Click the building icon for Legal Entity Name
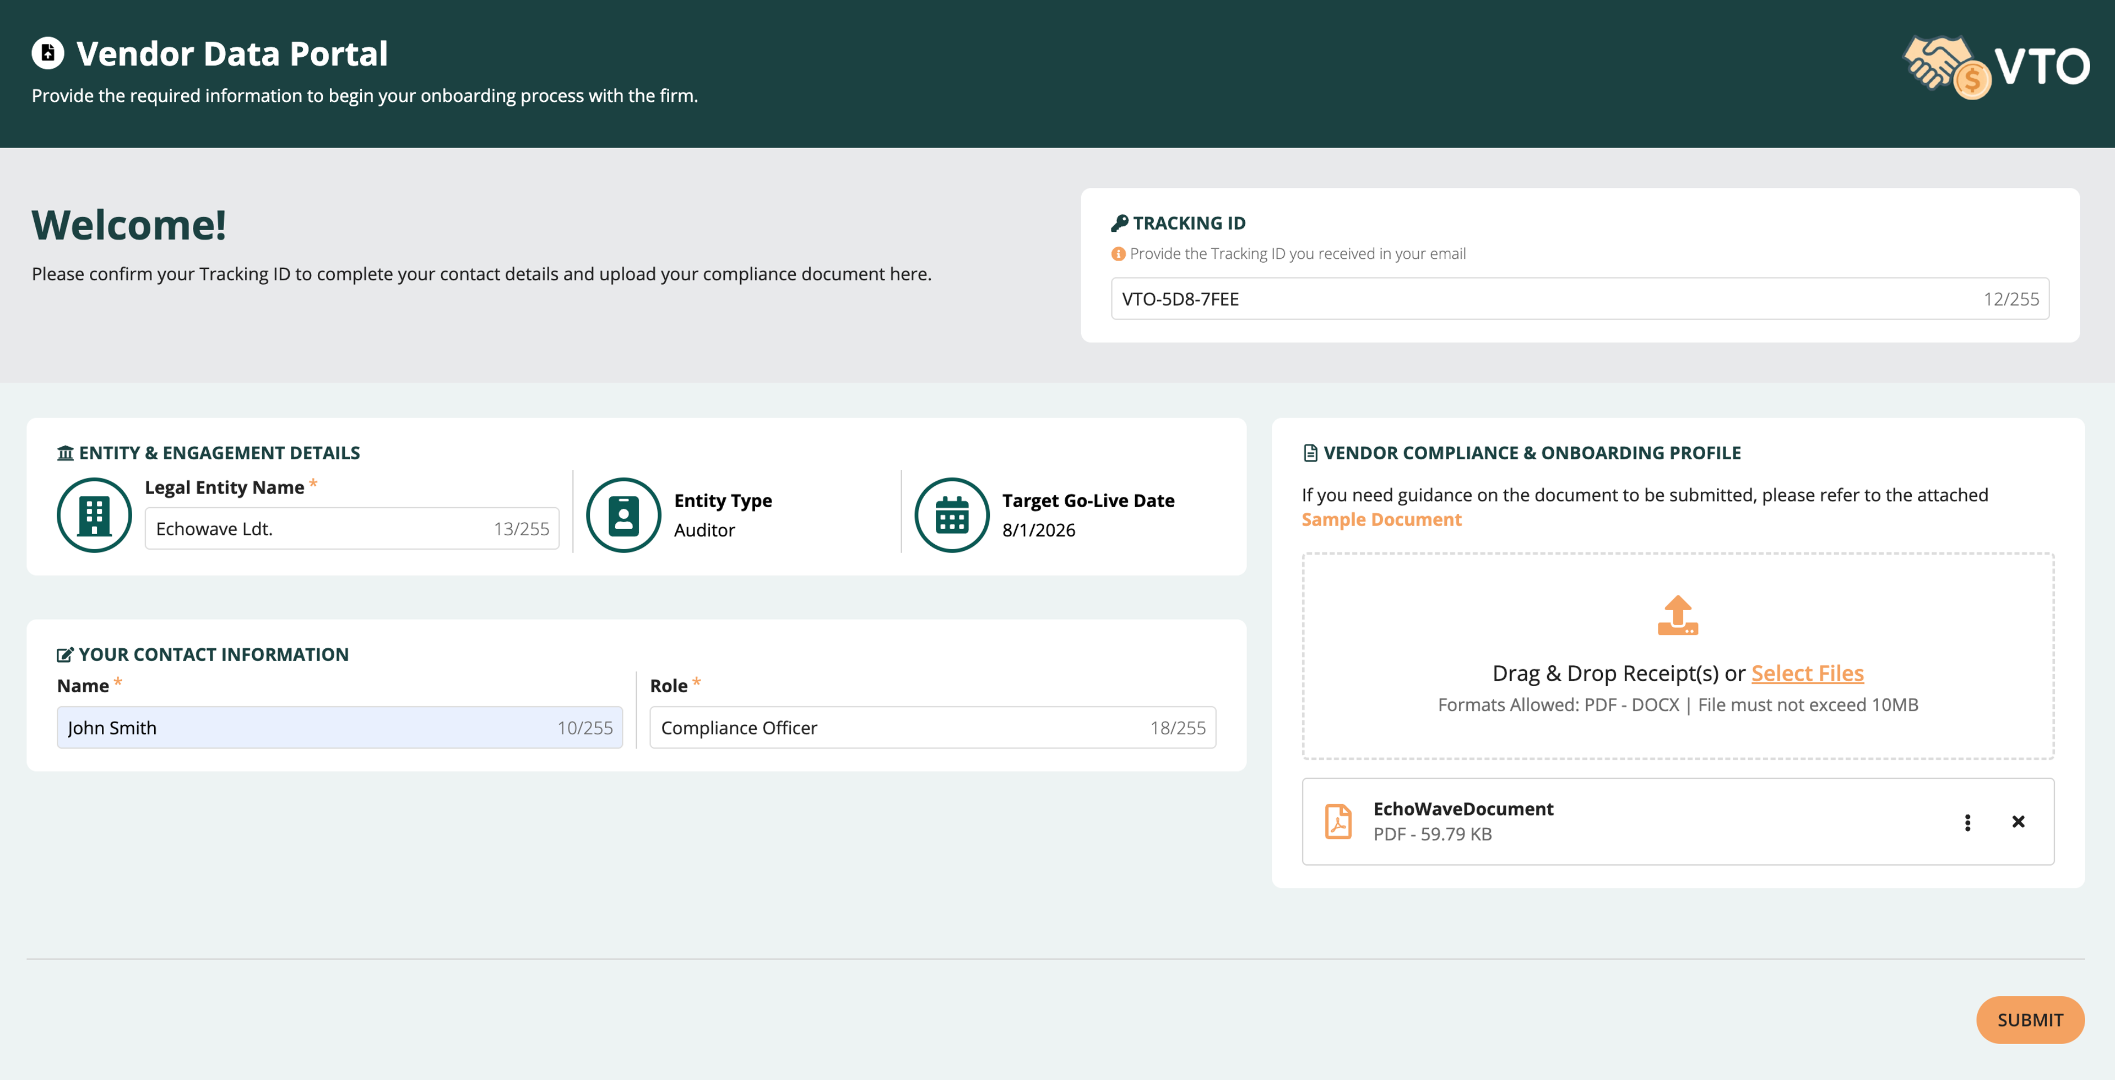The width and height of the screenshot is (2115, 1080). [94, 515]
